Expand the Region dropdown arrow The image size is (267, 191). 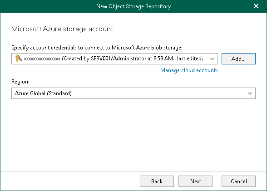coord(250,93)
